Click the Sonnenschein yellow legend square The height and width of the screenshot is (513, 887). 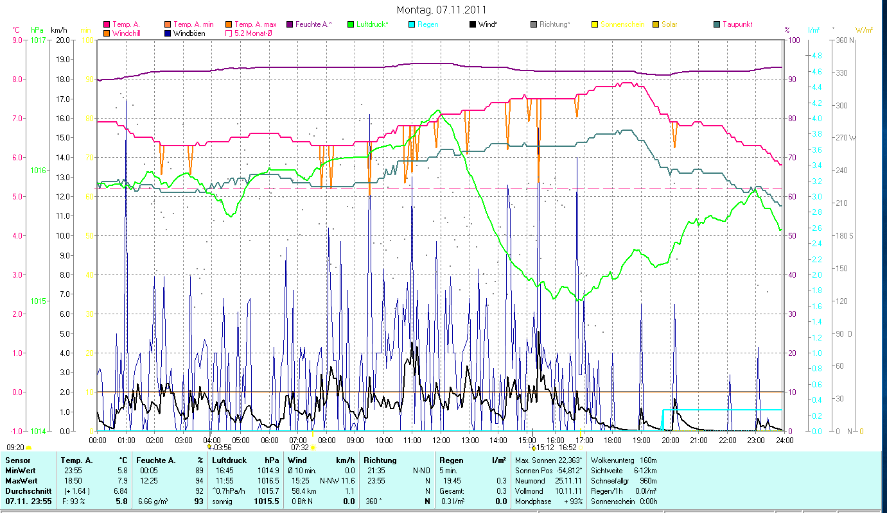tap(595, 25)
